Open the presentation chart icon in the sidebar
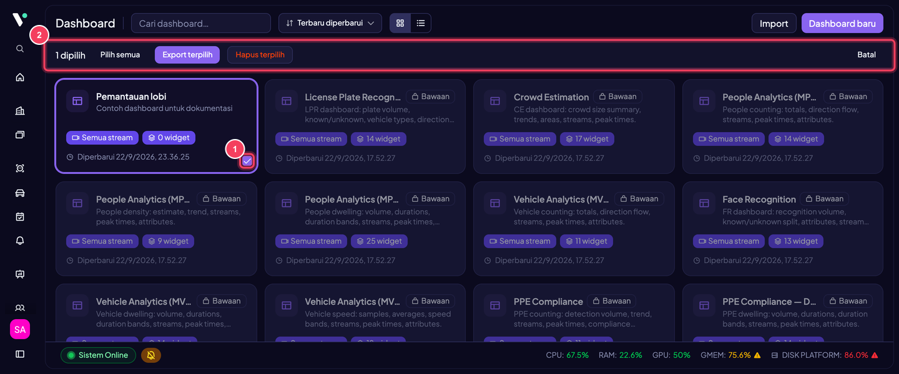This screenshot has height=374, width=899. click(20, 274)
